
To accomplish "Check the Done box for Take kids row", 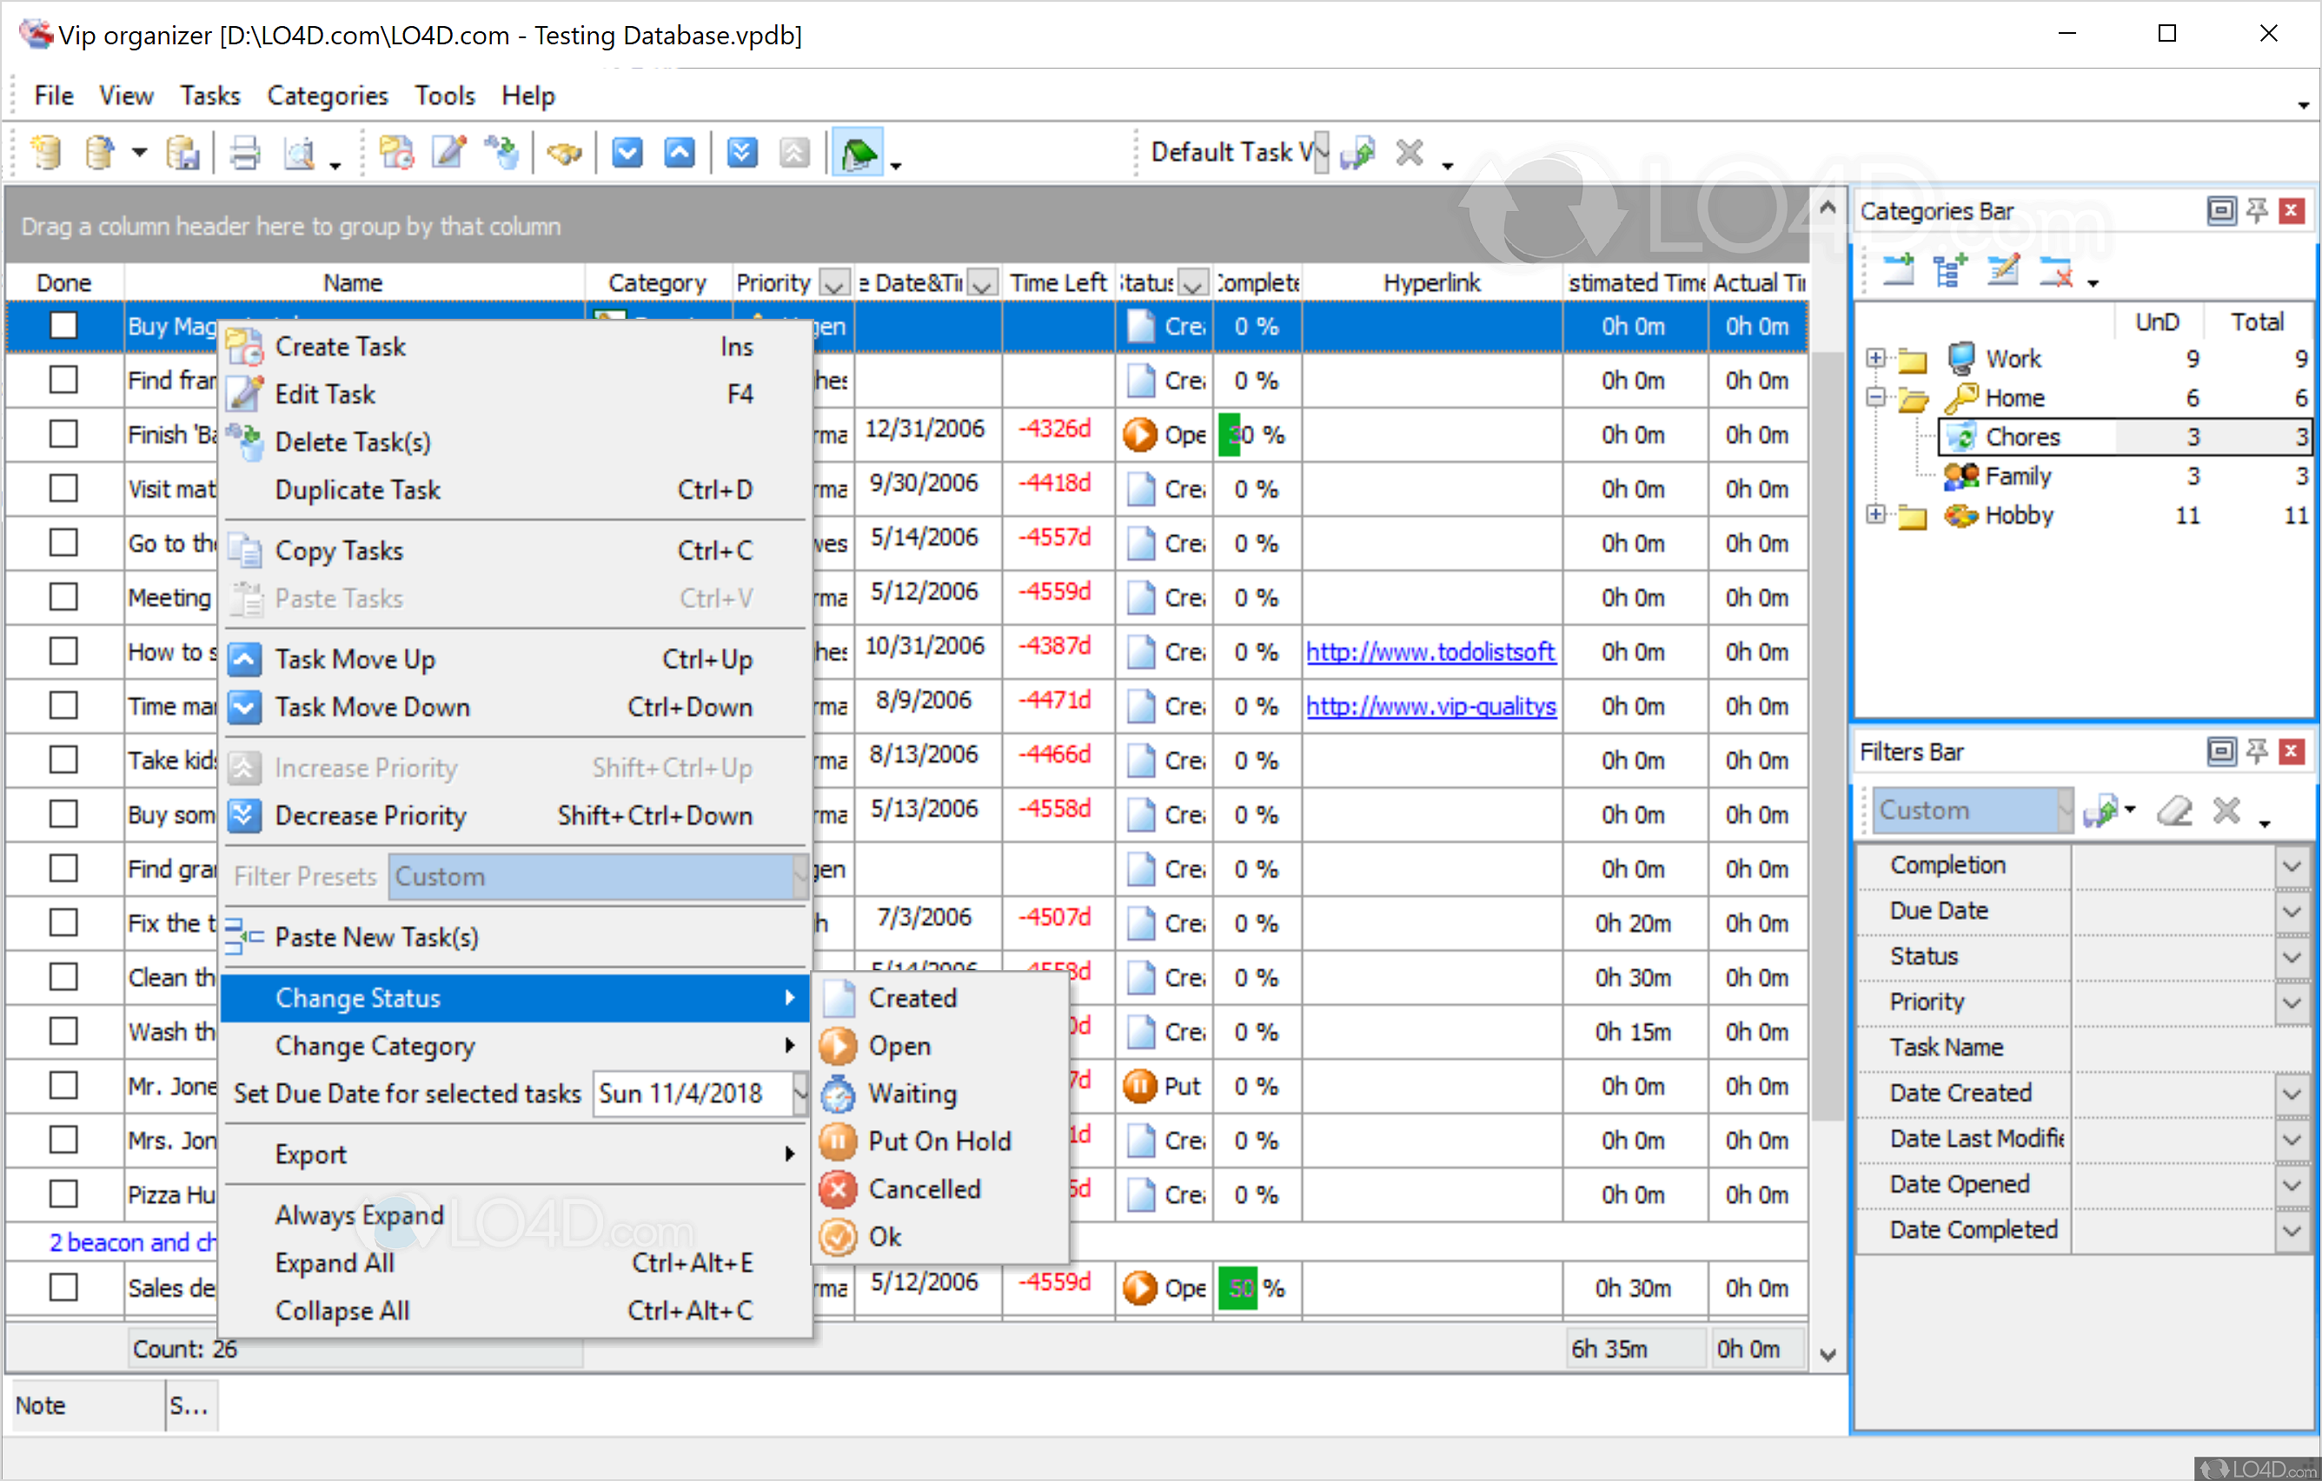I will (63, 760).
